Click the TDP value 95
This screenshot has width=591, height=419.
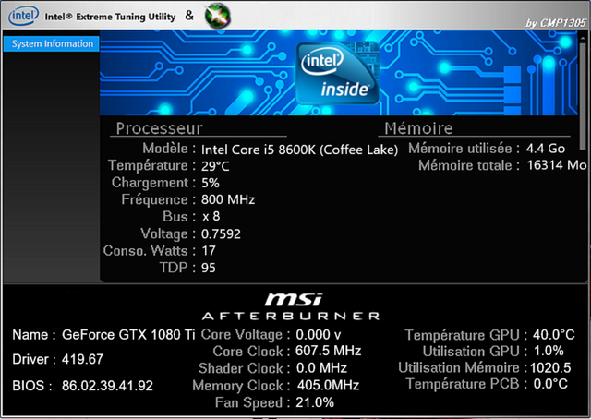point(209,268)
